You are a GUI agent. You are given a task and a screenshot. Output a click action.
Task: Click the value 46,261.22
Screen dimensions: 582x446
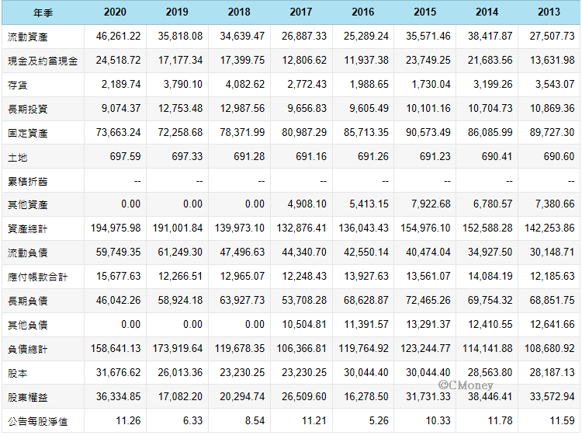(x=119, y=36)
